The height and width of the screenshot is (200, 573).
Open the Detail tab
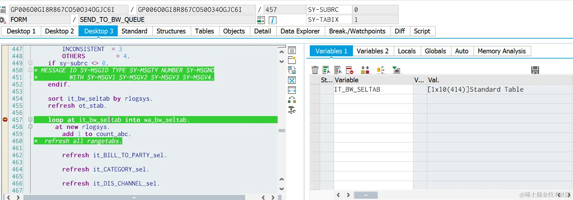(x=263, y=31)
